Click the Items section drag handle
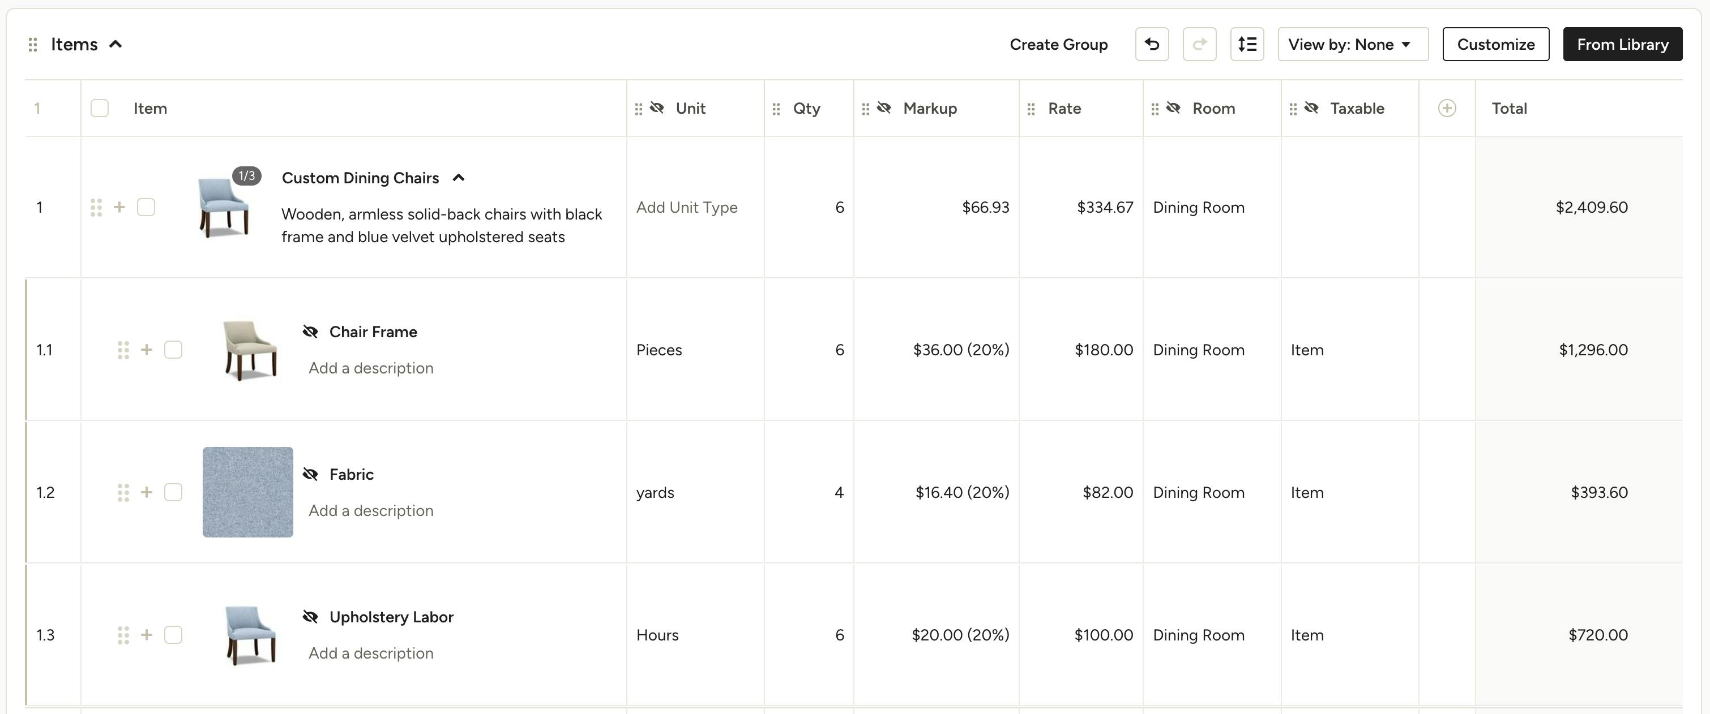Viewport: 1710px width, 714px height. (x=31, y=44)
